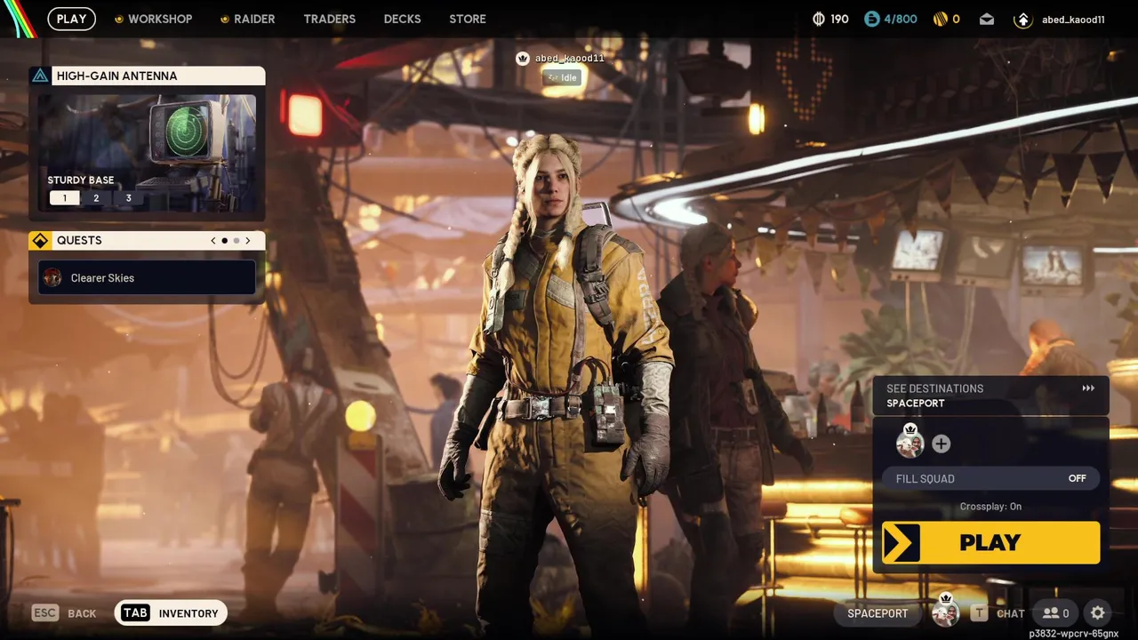Open the STORE tab
The width and height of the screenshot is (1138, 640).
coord(468,19)
